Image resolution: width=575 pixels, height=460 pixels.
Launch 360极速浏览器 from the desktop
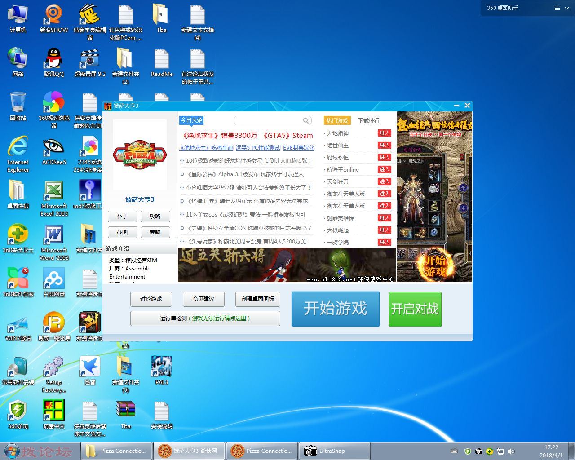(x=53, y=110)
